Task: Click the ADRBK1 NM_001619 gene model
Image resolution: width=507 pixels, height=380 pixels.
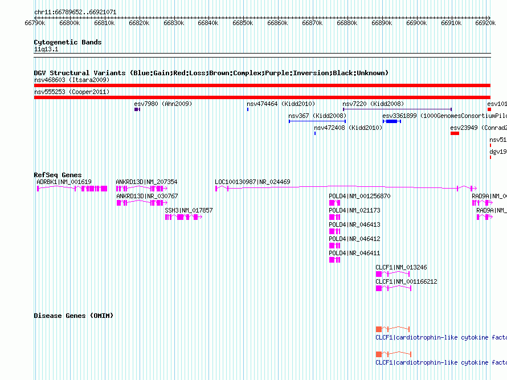Action: (x=72, y=189)
